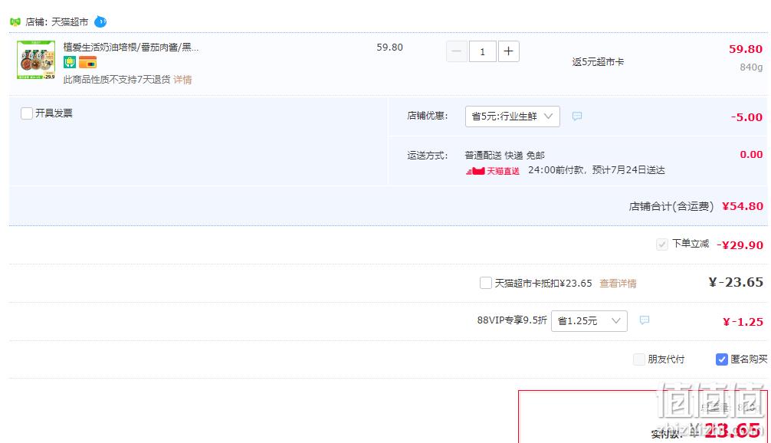Image resolution: width=771 pixels, height=443 pixels.
Task: Expand the 省1.25元 88VIP discount dropdown
Action: pyautogui.click(x=589, y=321)
